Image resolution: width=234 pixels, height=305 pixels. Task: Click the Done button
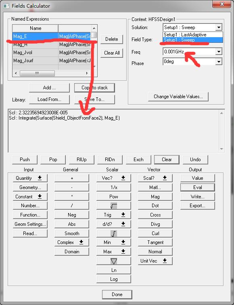117,294
